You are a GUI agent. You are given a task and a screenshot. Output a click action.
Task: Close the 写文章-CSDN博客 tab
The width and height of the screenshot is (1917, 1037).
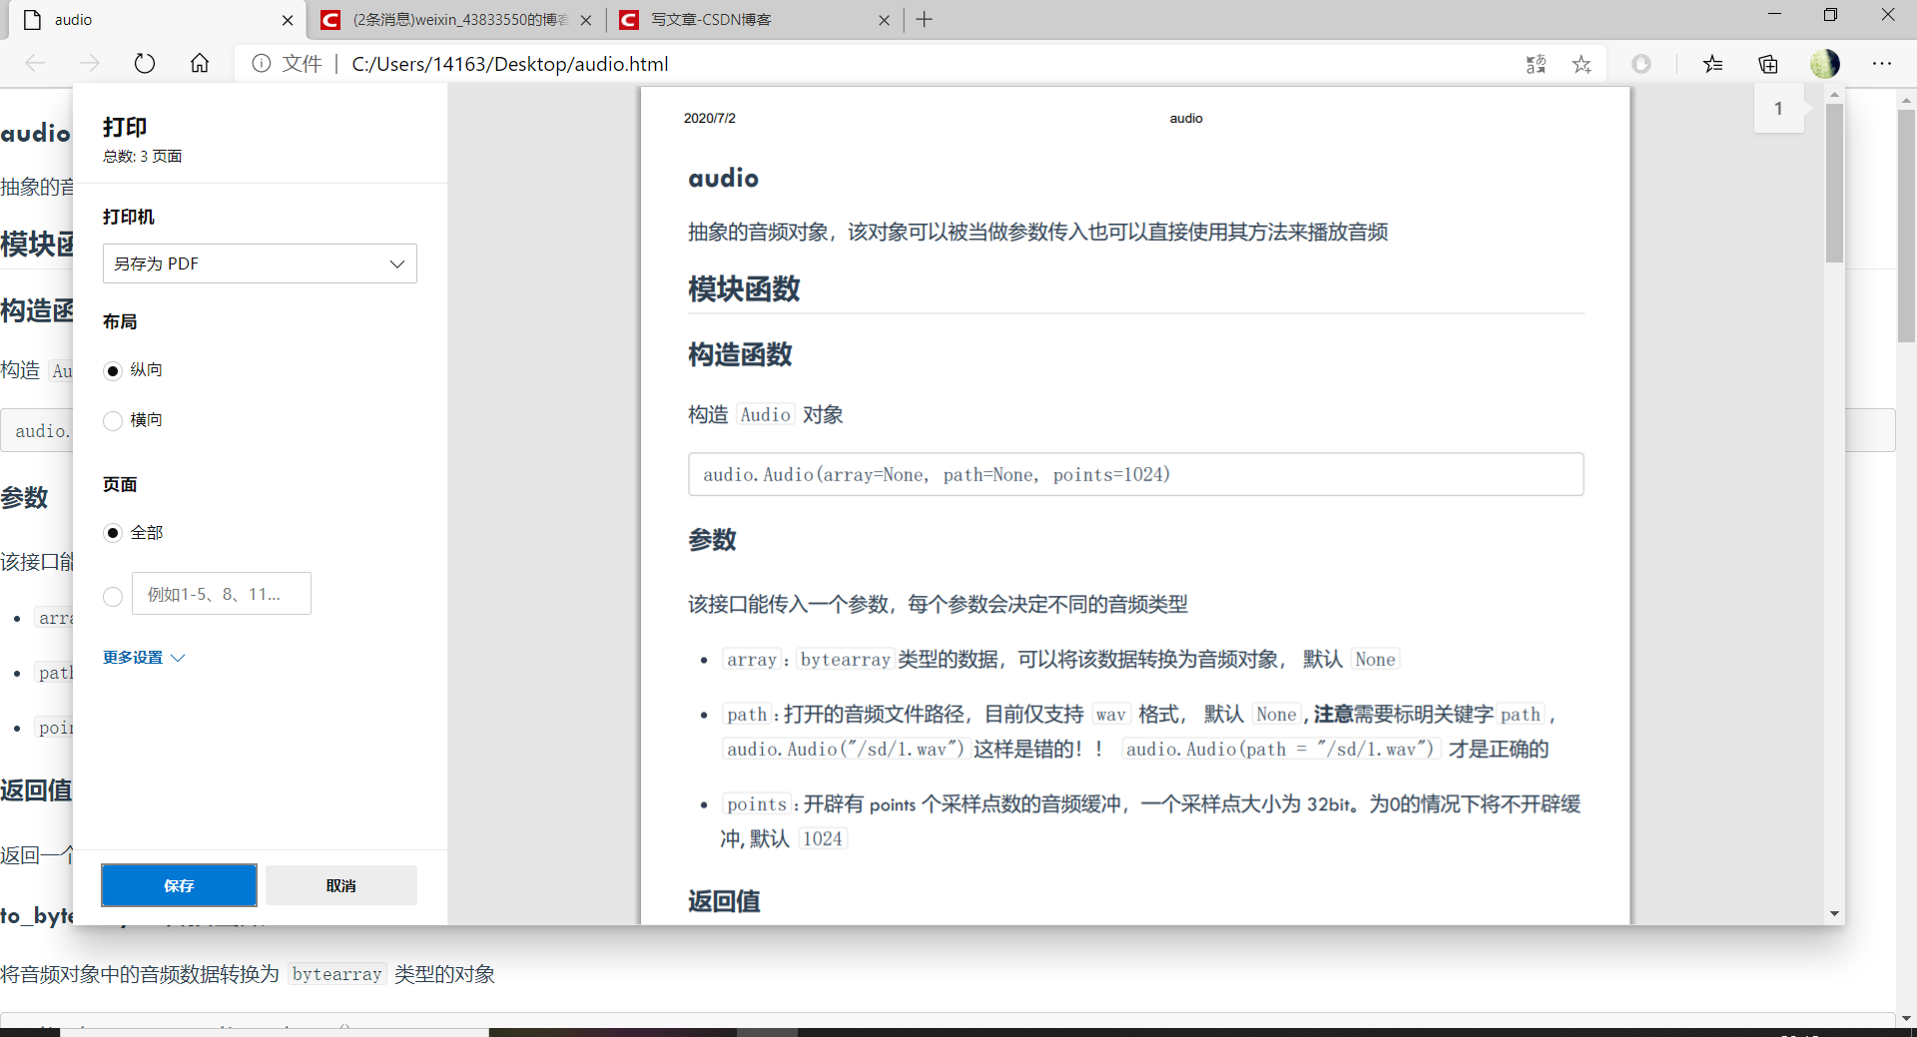tap(884, 20)
